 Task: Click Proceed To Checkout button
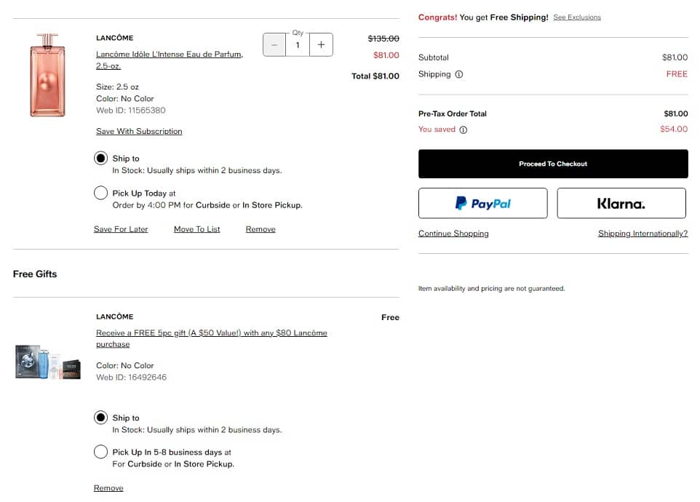click(x=553, y=164)
